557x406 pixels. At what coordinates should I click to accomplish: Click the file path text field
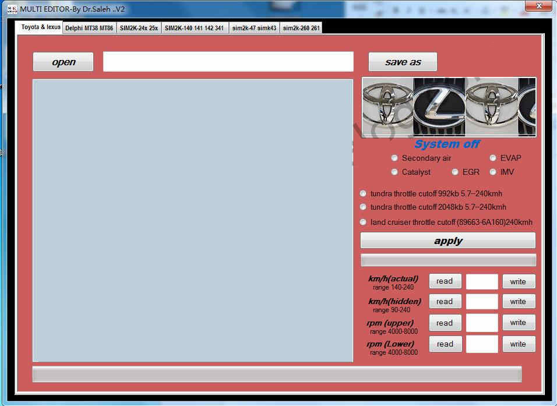click(x=228, y=62)
